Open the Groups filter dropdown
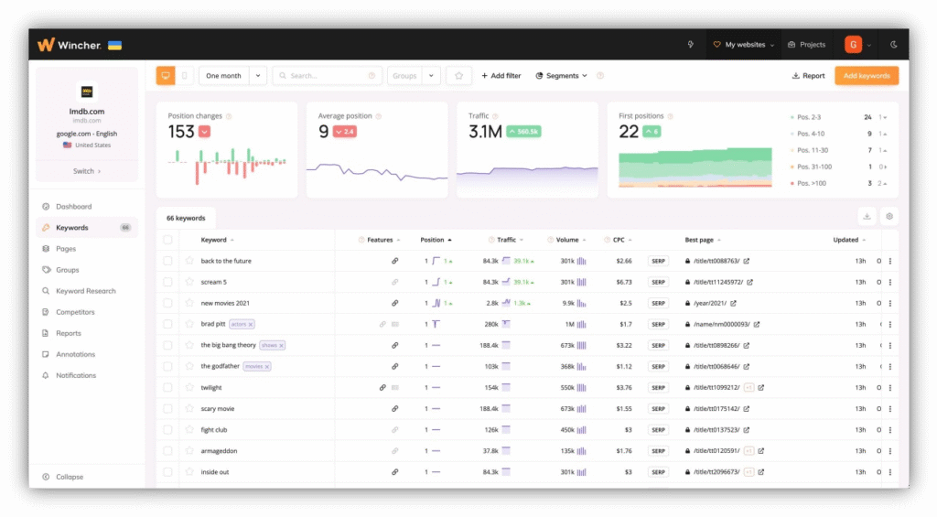This screenshot has height=517, width=937. click(x=414, y=76)
